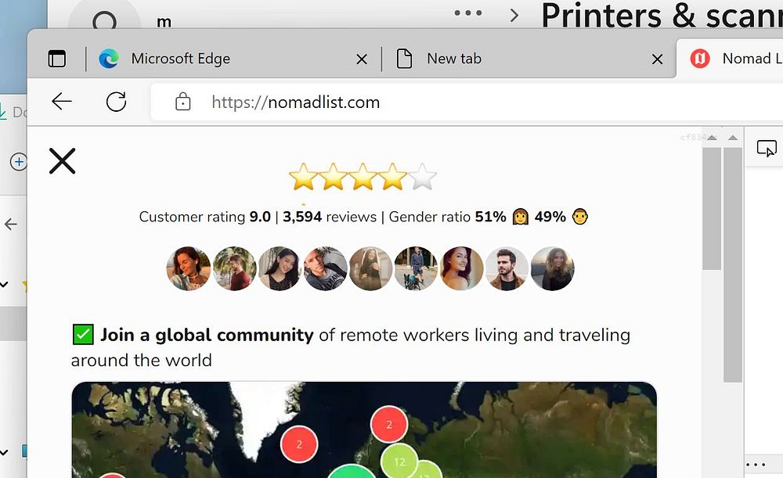
Task: Open the bearded man's profile photo
Action: pos(507,268)
